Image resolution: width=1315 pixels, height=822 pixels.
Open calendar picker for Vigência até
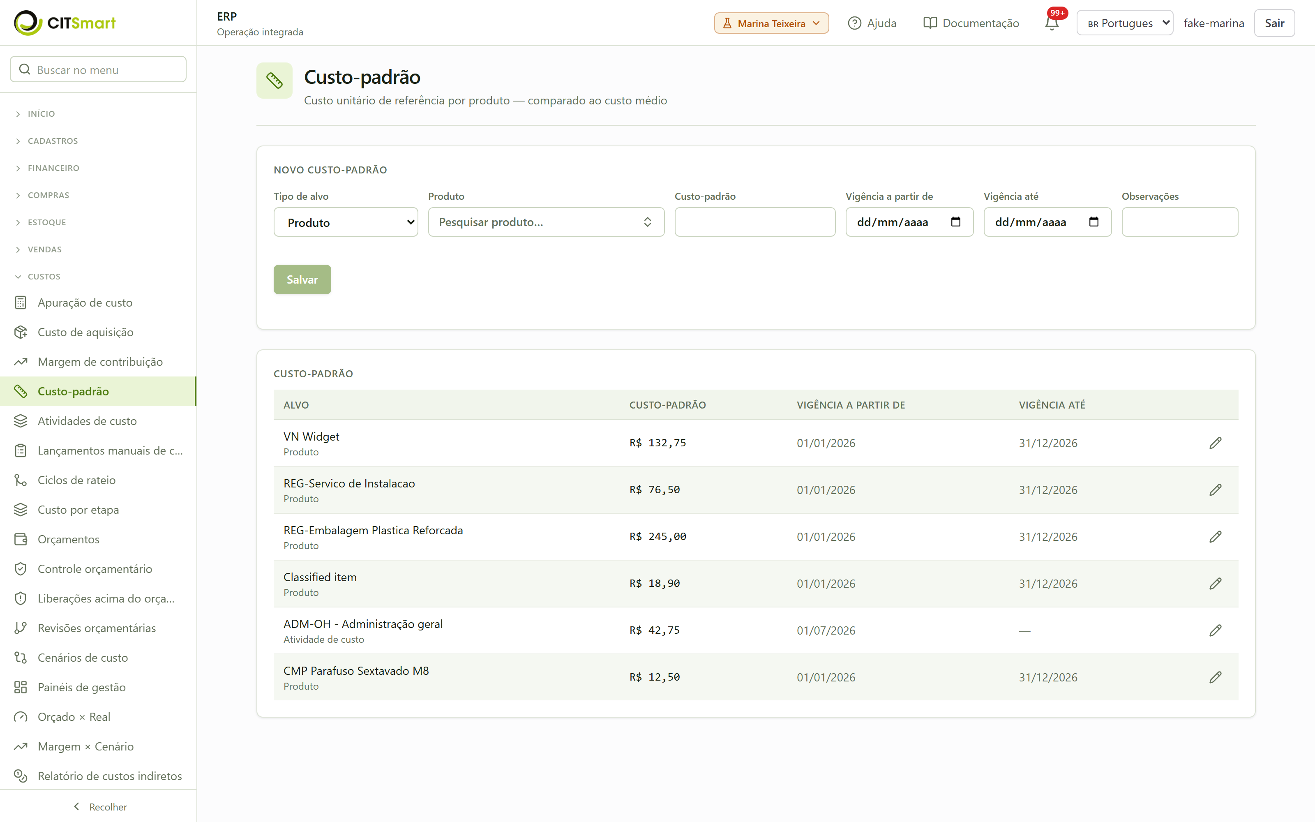[1094, 222]
